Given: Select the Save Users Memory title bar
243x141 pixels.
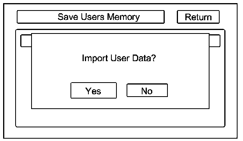Looking at the screenshot, I should [x=91, y=17].
